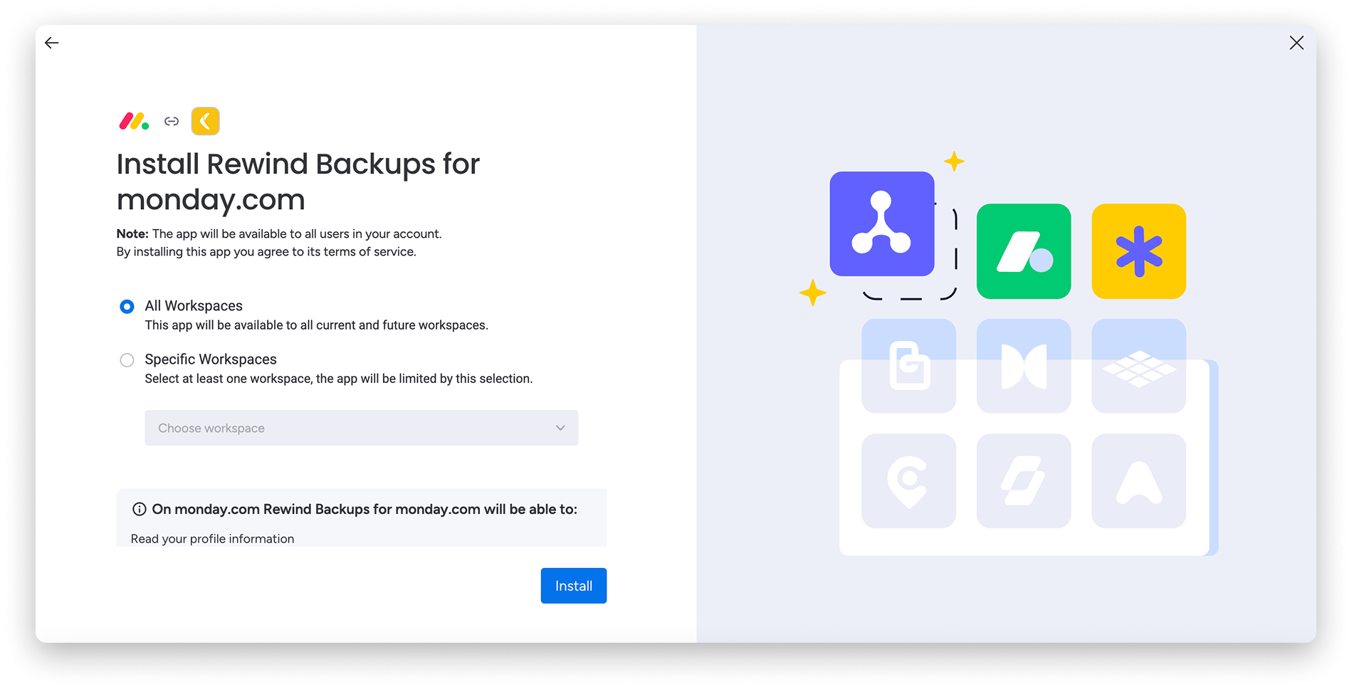Click the 'All Workspaces' label

click(194, 306)
